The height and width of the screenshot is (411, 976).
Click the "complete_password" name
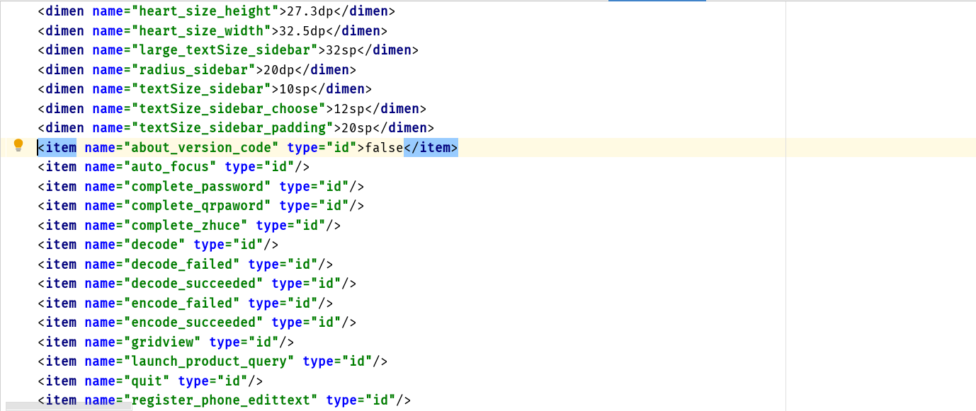pyautogui.click(x=198, y=187)
